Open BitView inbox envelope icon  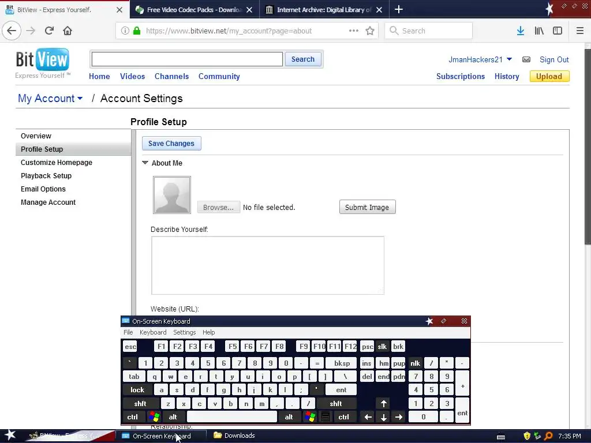pyautogui.click(x=526, y=59)
